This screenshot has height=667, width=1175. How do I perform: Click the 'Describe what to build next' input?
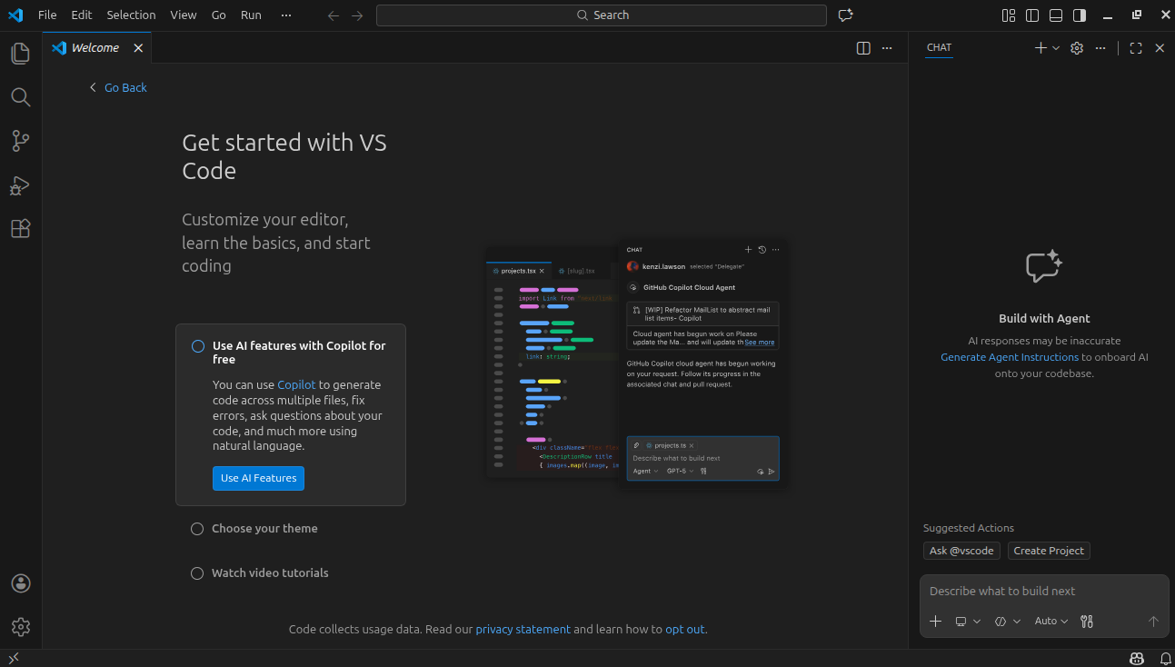(x=1043, y=592)
